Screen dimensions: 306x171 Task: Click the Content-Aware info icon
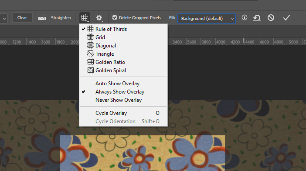245,18
